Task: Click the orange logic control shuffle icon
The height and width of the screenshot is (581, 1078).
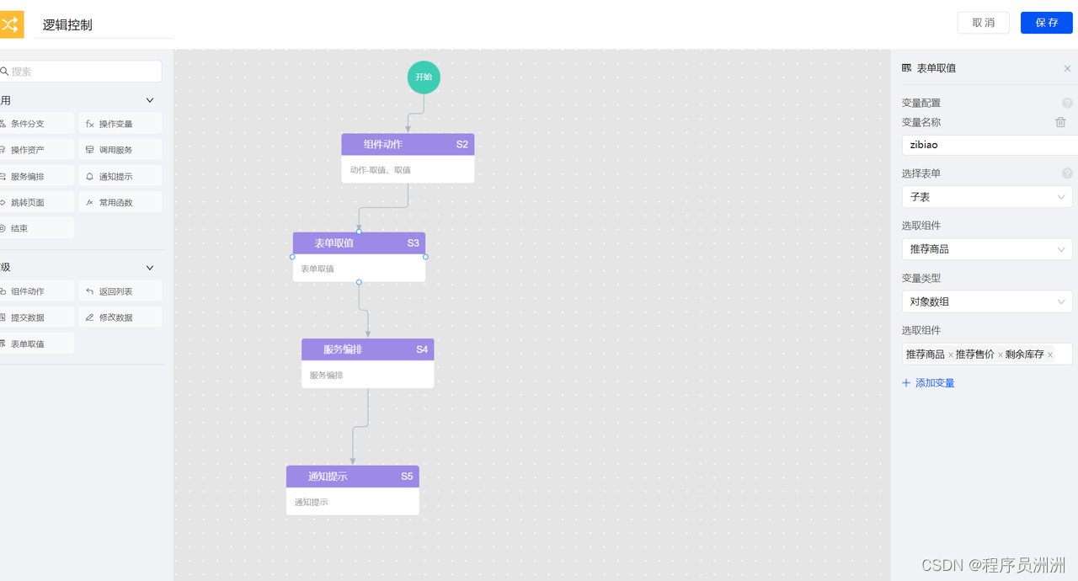Action: pos(10,24)
